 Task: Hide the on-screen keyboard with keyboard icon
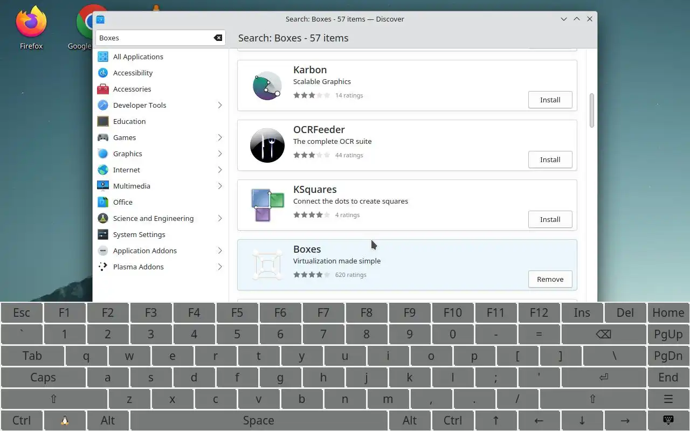tap(668, 420)
